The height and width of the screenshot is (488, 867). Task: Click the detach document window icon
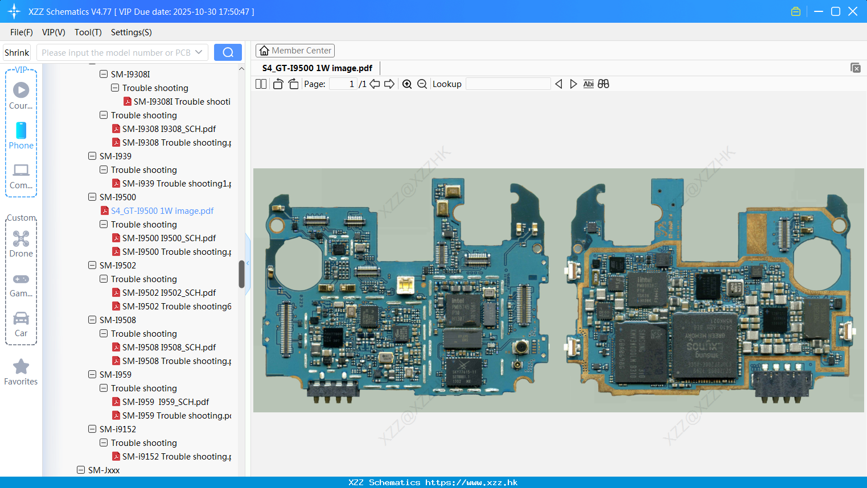click(x=856, y=68)
